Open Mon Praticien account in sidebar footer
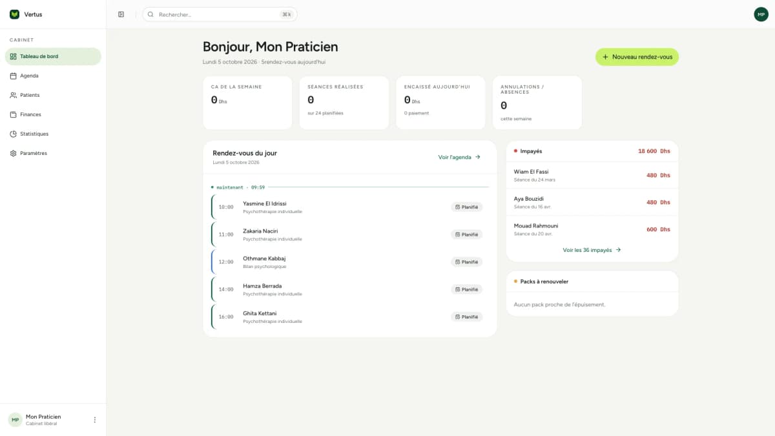 [53, 420]
